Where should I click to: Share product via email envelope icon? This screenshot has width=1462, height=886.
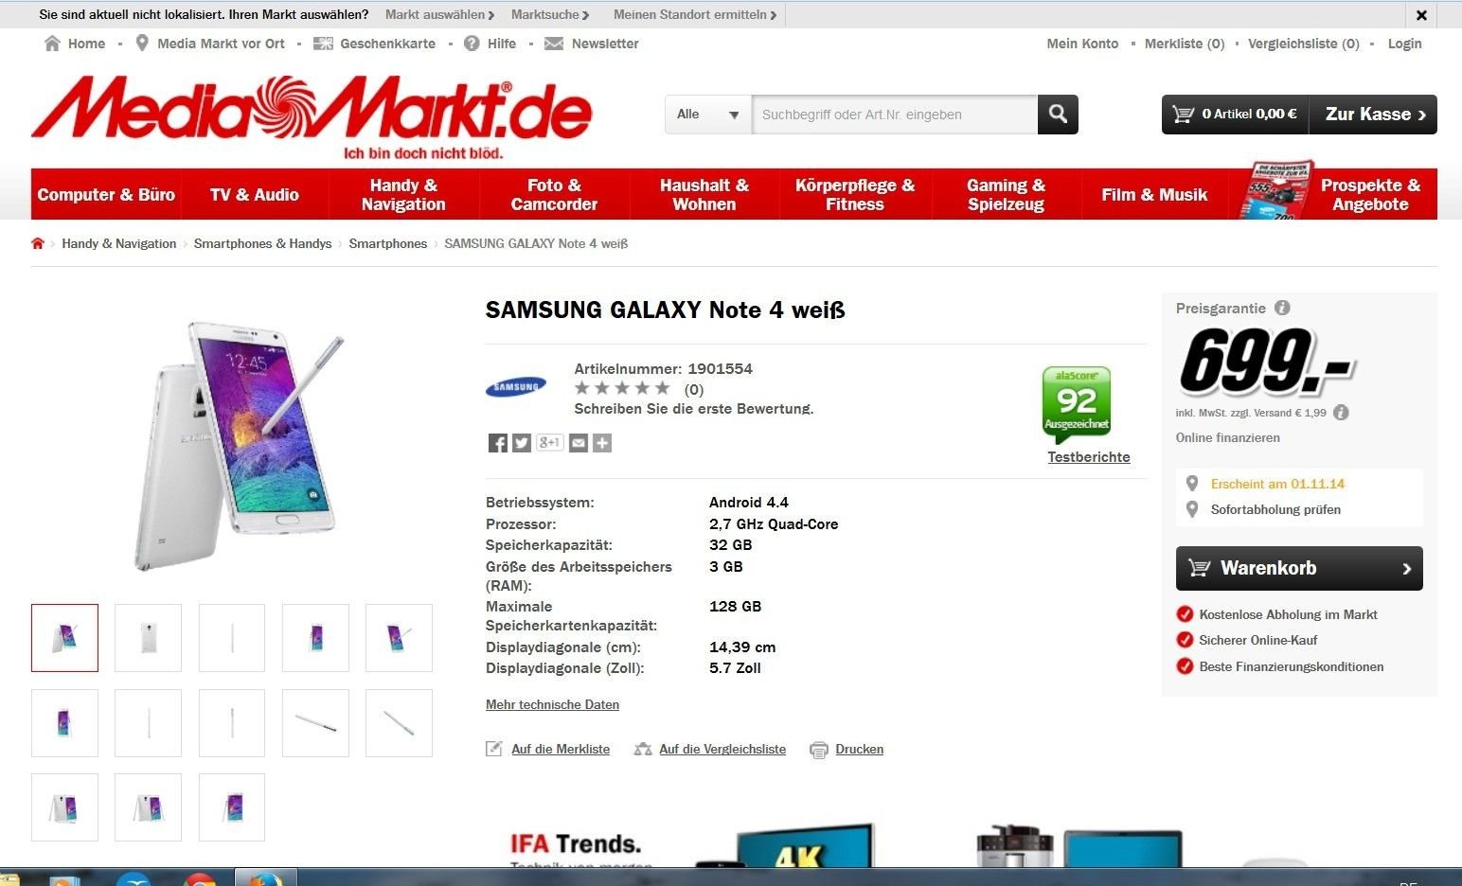[x=579, y=443]
